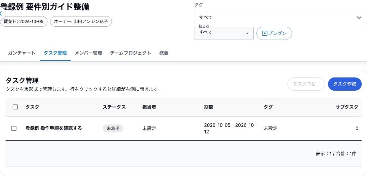The width and height of the screenshot is (367, 178).
Task: Click the 期間 column header
Action: [209, 107]
